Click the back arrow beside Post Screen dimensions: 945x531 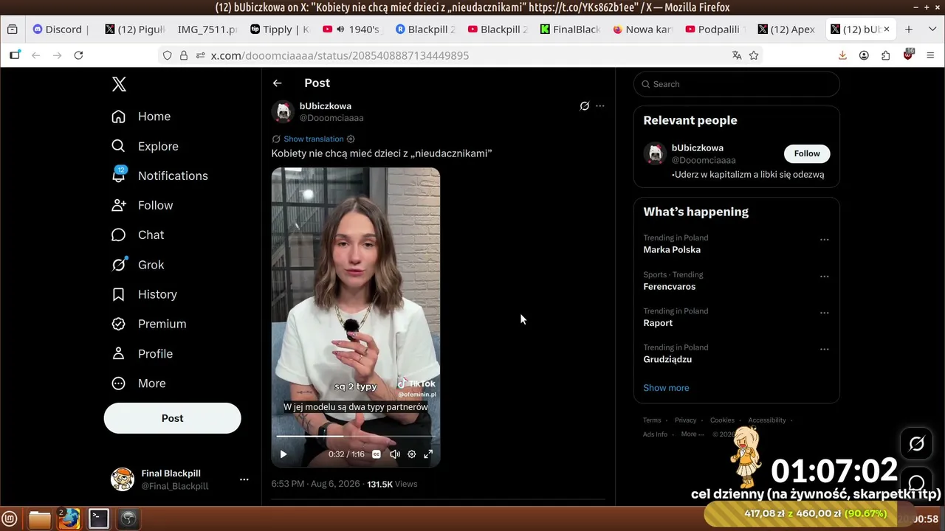(277, 83)
